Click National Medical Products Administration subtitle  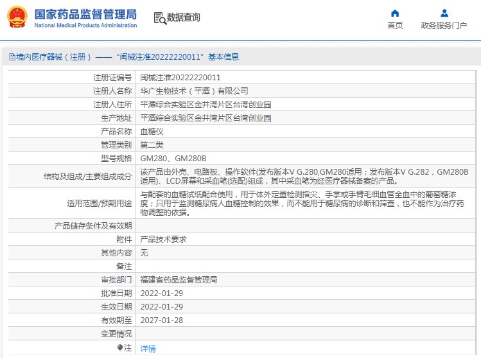85,26
